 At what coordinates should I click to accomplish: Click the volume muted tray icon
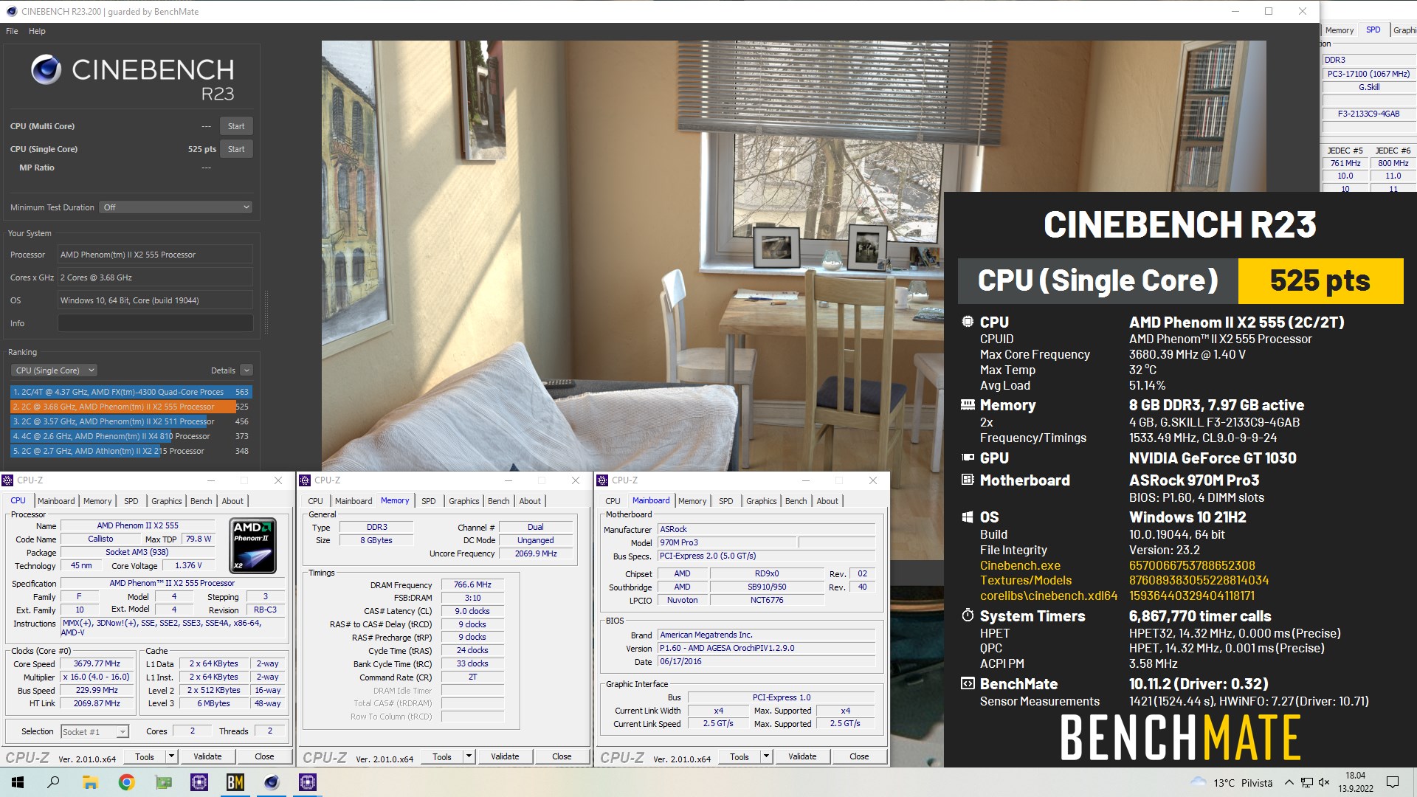(x=1324, y=782)
